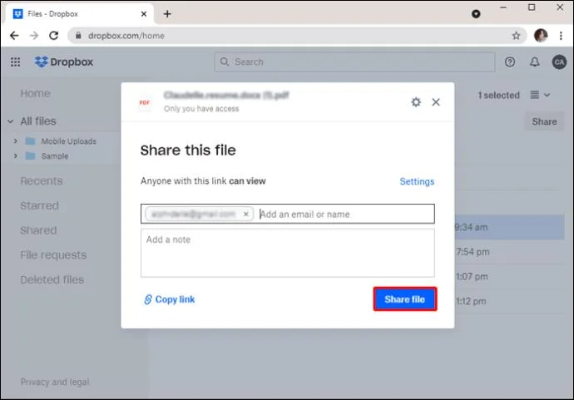Screen dimensions: 574x400
Task: Click the PDF file type icon
Action: (x=145, y=102)
